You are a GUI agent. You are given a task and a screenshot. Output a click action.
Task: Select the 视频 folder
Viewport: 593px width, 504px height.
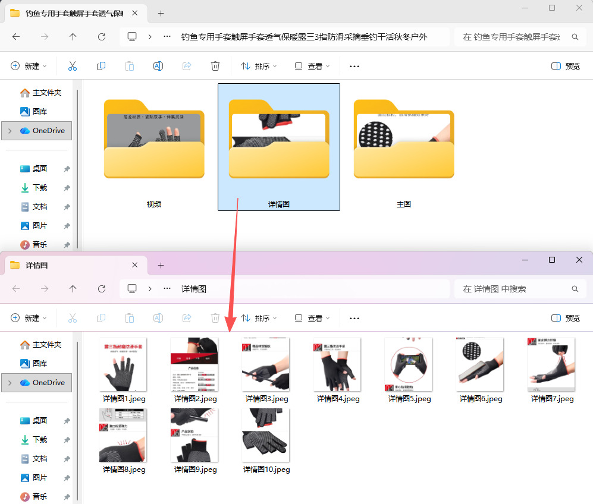pos(154,147)
